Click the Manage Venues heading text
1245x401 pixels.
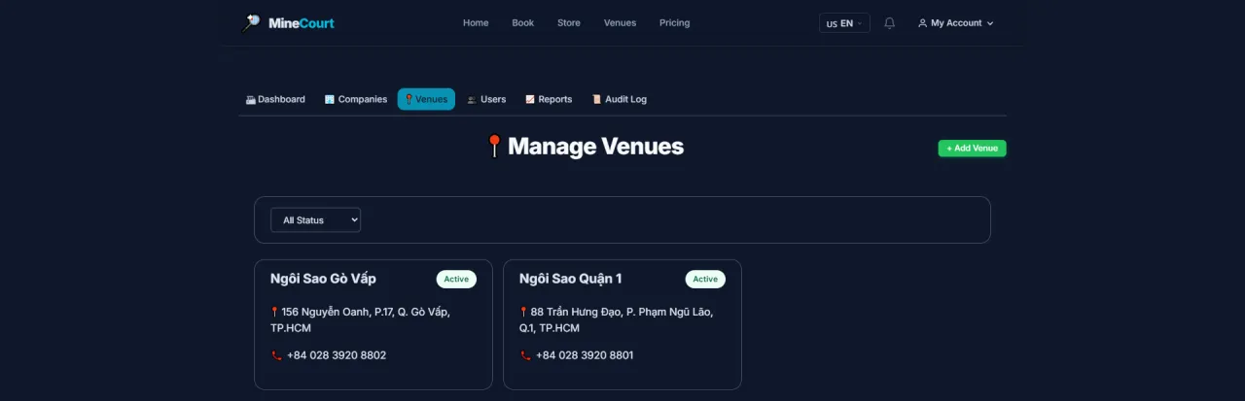point(595,147)
